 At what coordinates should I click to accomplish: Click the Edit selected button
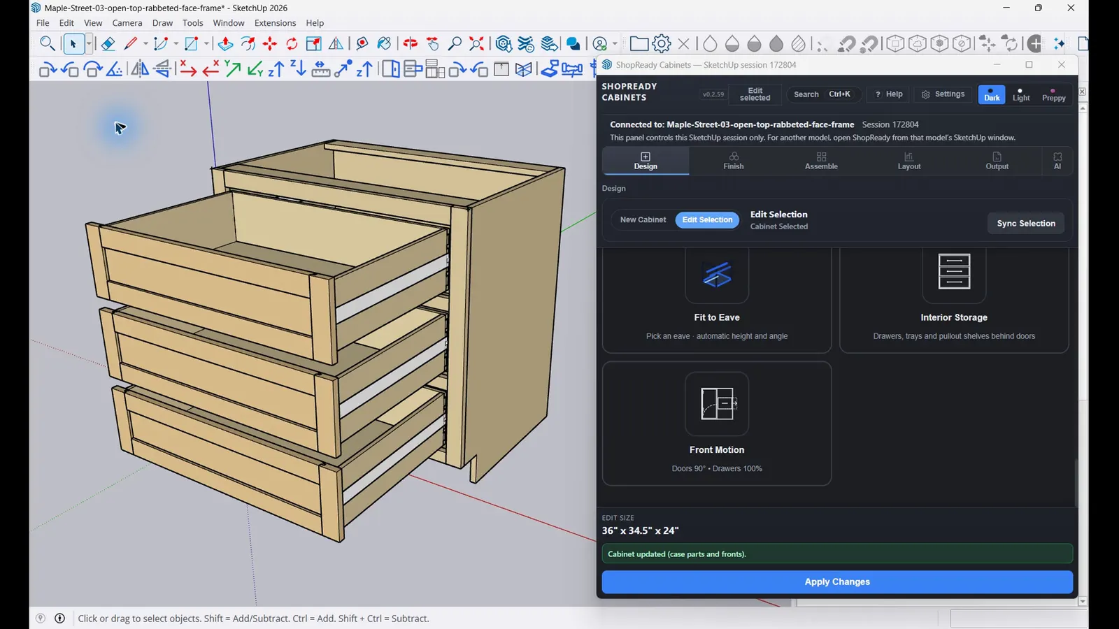(755, 94)
